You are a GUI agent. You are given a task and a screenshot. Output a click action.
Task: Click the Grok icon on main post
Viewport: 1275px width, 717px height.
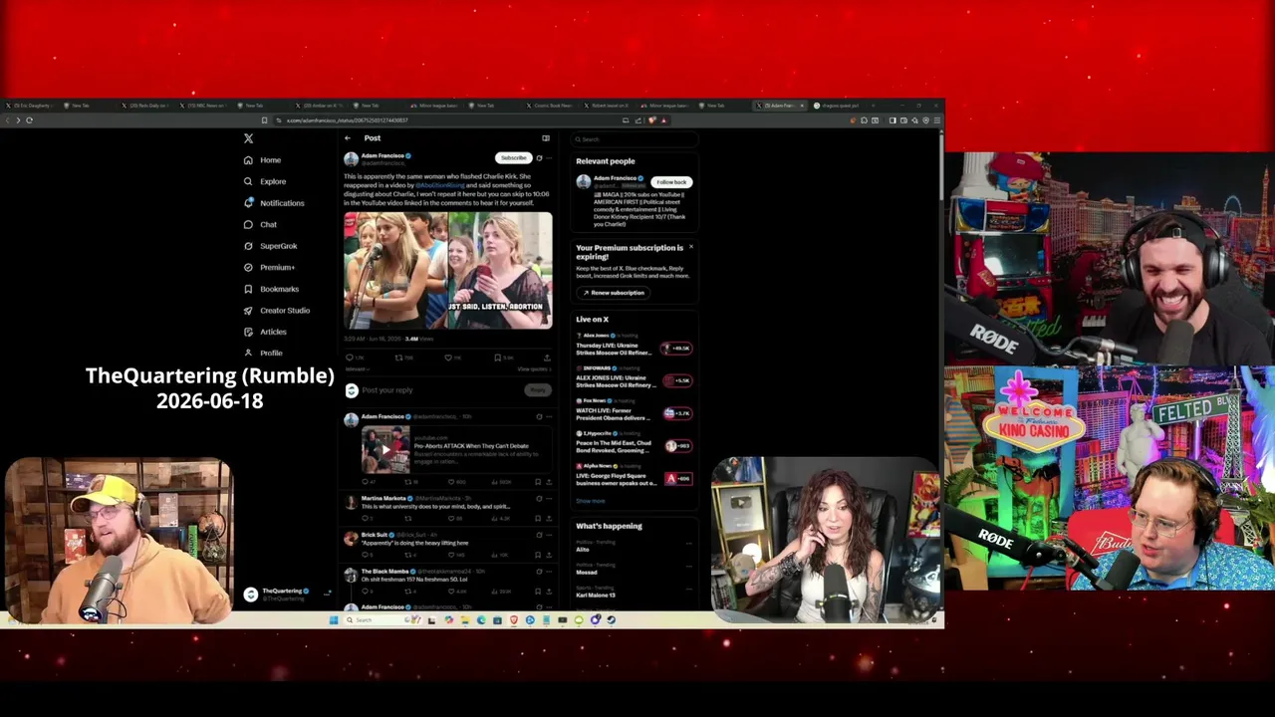click(x=539, y=158)
